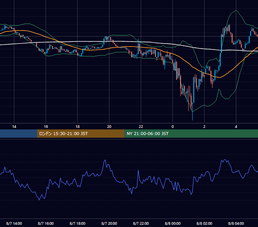Click the 8/8 02:00 date label
Viewport: 258px width, 227px height.
[205, 223]
